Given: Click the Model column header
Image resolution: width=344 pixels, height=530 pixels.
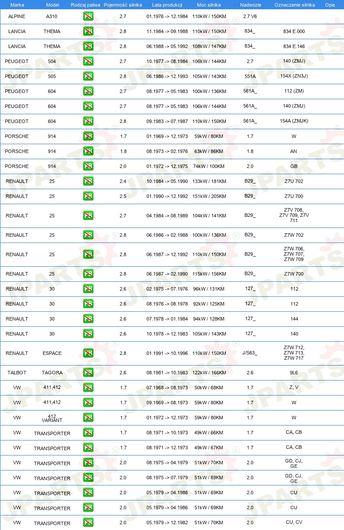Looking at the screenshot, I should pos(52,5).
